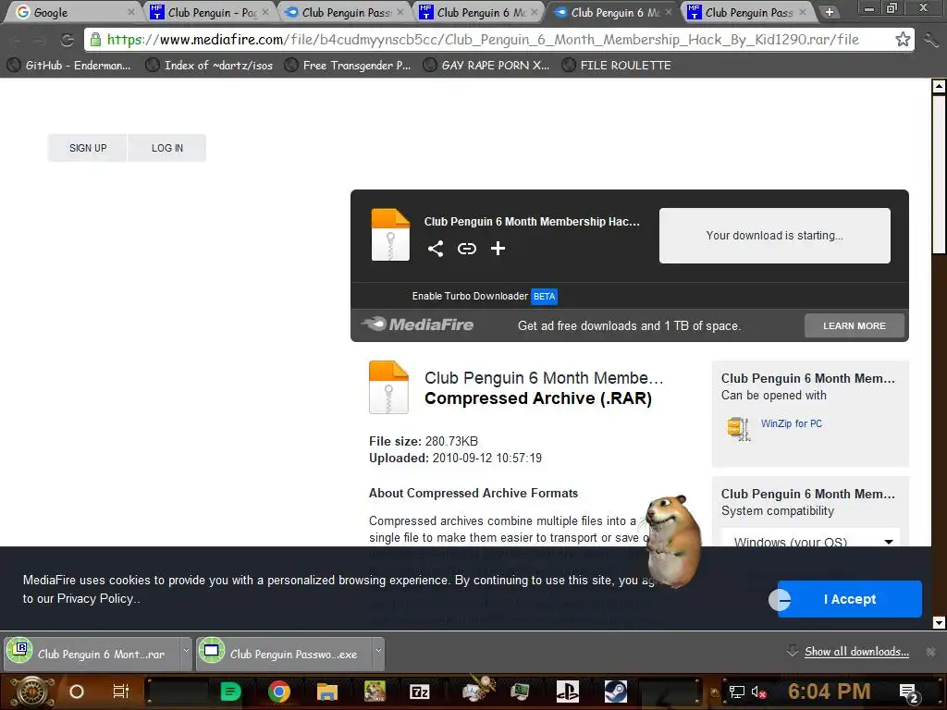
Task: Add file to account plus icon
Action: (x=498, y=248)
